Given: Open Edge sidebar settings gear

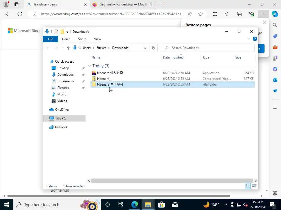Looking at the screenshot, I should tap(275, 193).
